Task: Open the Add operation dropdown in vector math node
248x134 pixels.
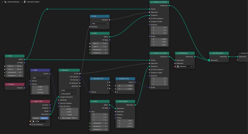Action: (40, 78)
